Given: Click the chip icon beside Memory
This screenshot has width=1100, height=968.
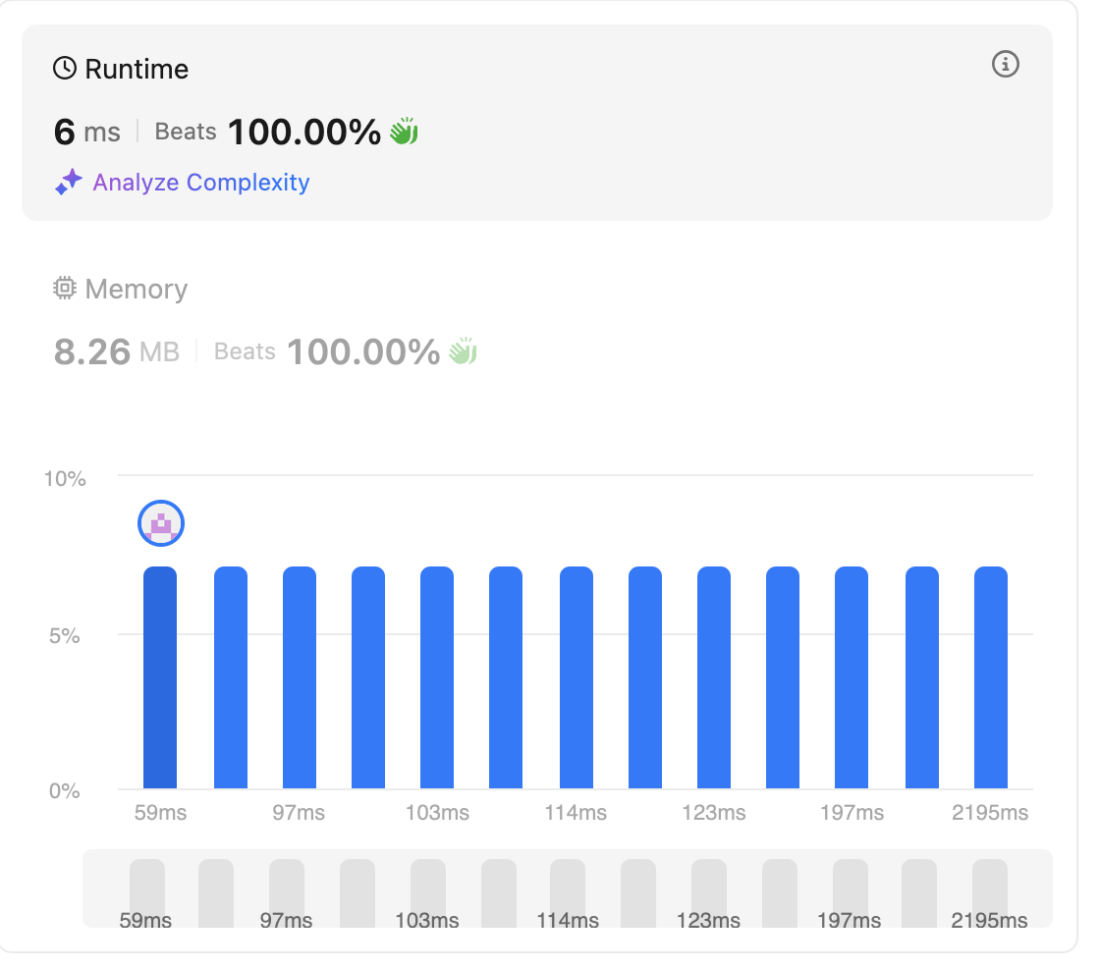Looking at the screenshot, I should 65,289.
